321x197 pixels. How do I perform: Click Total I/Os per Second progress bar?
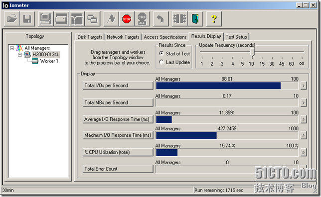tap(227, 86)
